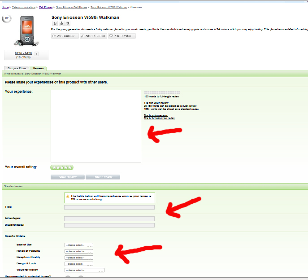This screenshot has height=280, width=308.
Task: Click the Advantages input field
Action: pyautogui.click(x=109, y=219)
